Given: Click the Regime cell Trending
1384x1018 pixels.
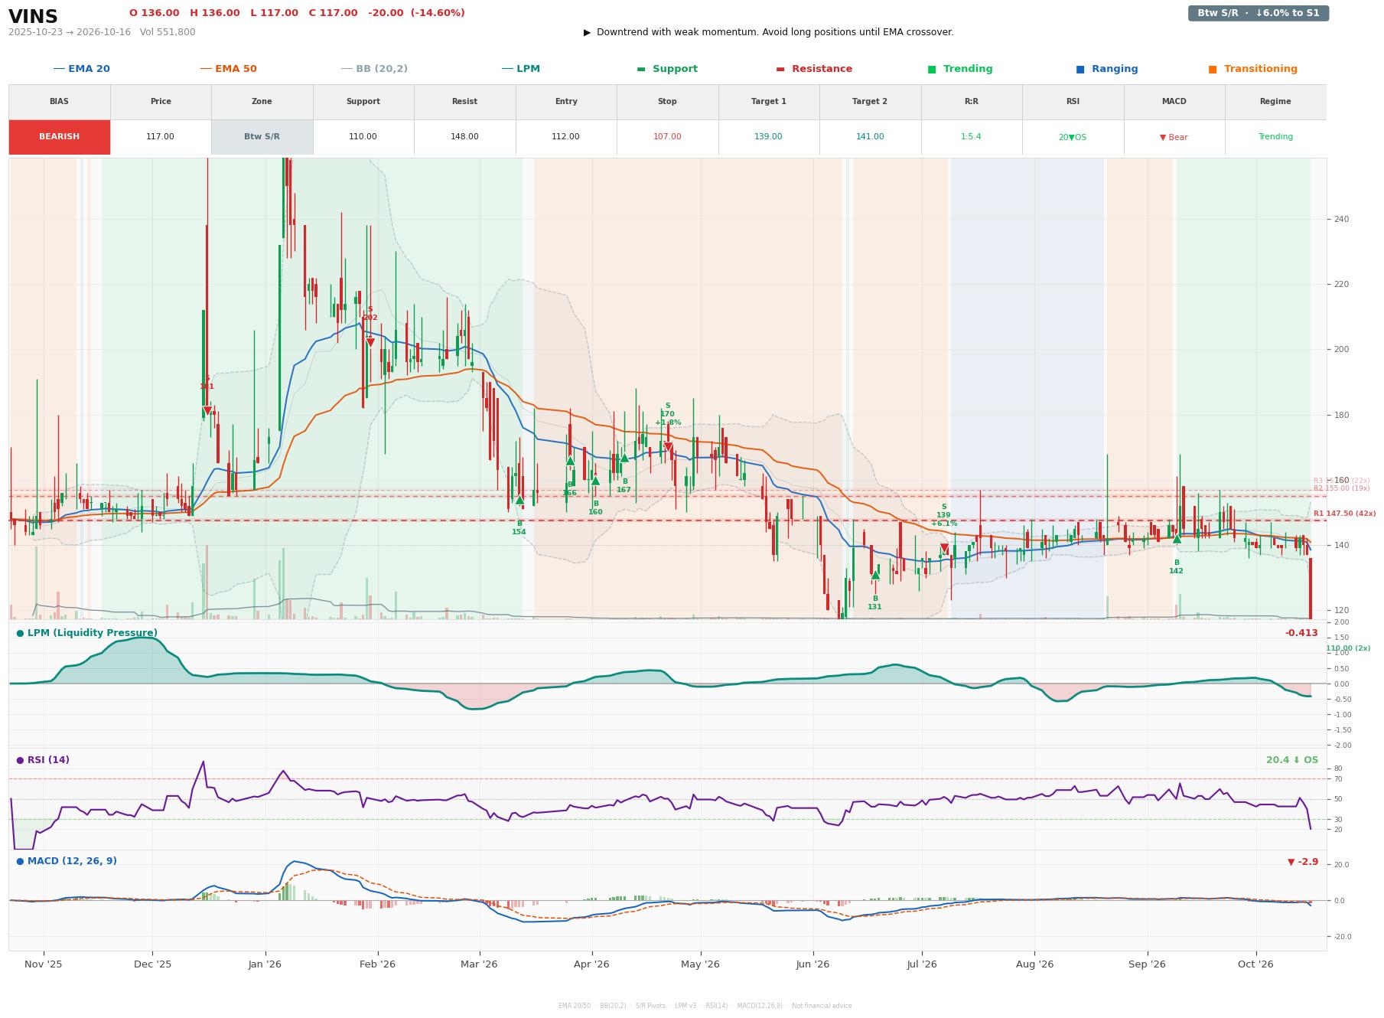Looking at the screenshot, I should [1275, 137].
